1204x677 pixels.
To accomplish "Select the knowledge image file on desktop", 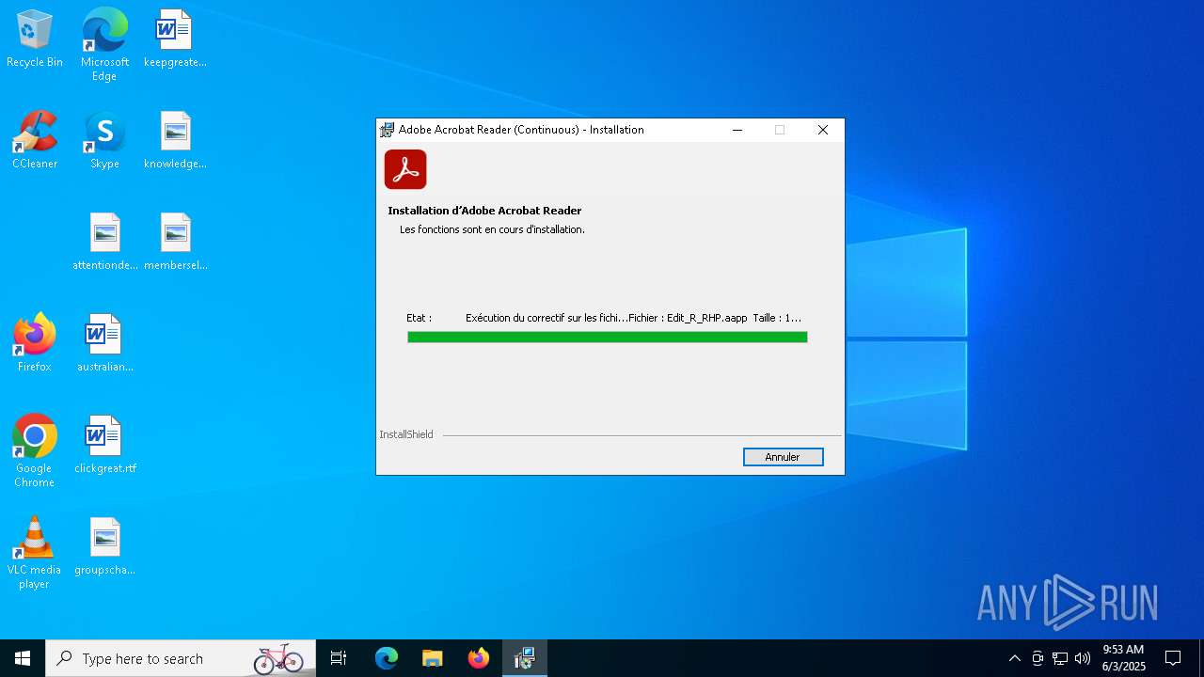I will (x=175, y=141).
